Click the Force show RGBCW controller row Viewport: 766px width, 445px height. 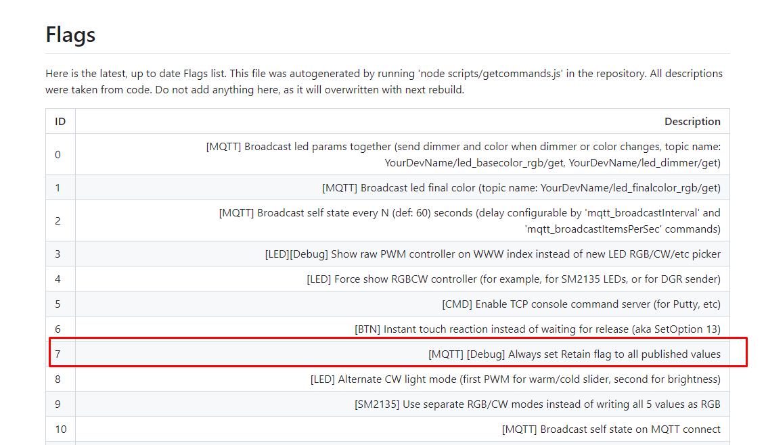click(388, 279)
